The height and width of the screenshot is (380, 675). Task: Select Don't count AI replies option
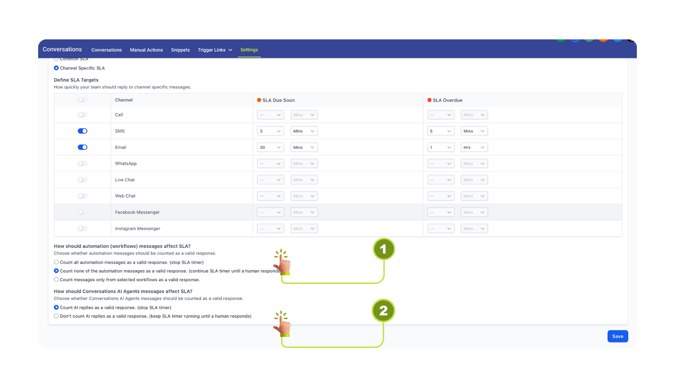(x=56, y=316)
